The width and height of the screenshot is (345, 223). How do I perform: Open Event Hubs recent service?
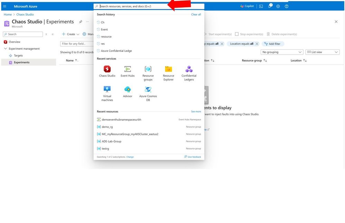pos(128,71)
